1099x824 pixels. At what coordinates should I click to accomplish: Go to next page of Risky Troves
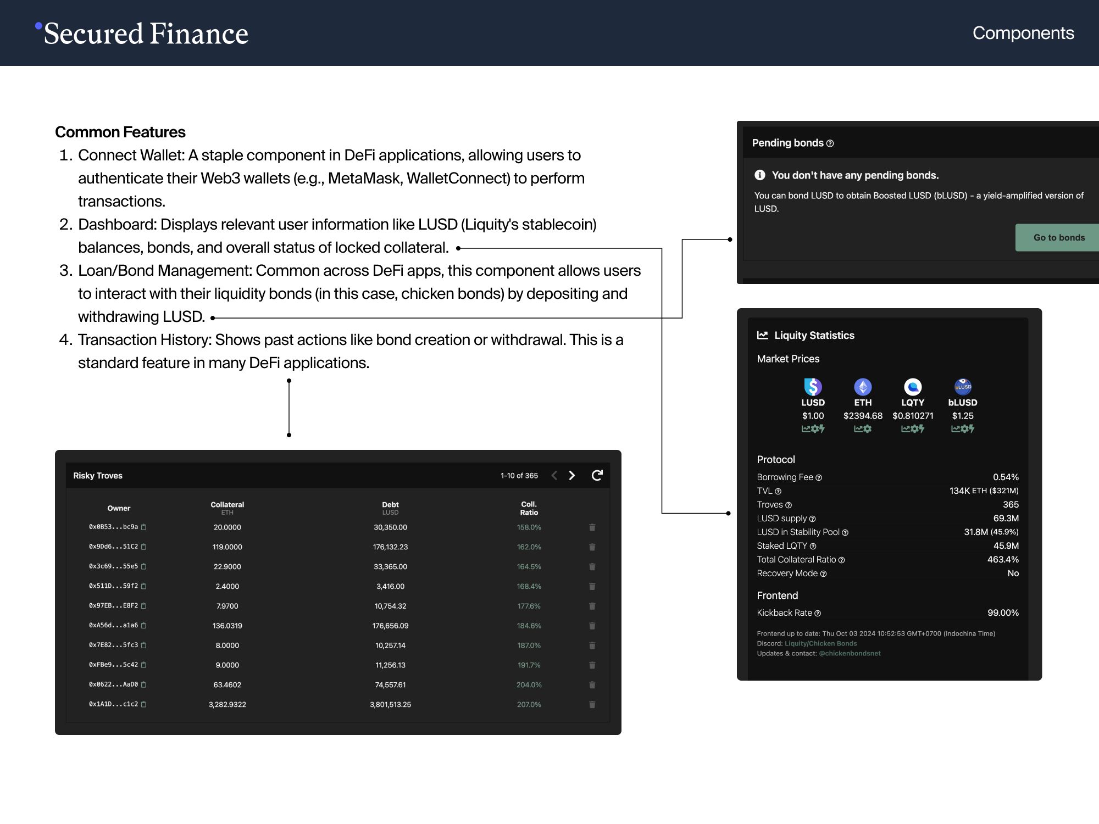pos(572,476)
